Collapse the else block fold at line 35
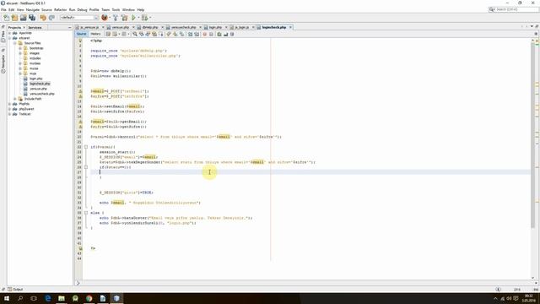The image size is (540, 304). [86, 213]
